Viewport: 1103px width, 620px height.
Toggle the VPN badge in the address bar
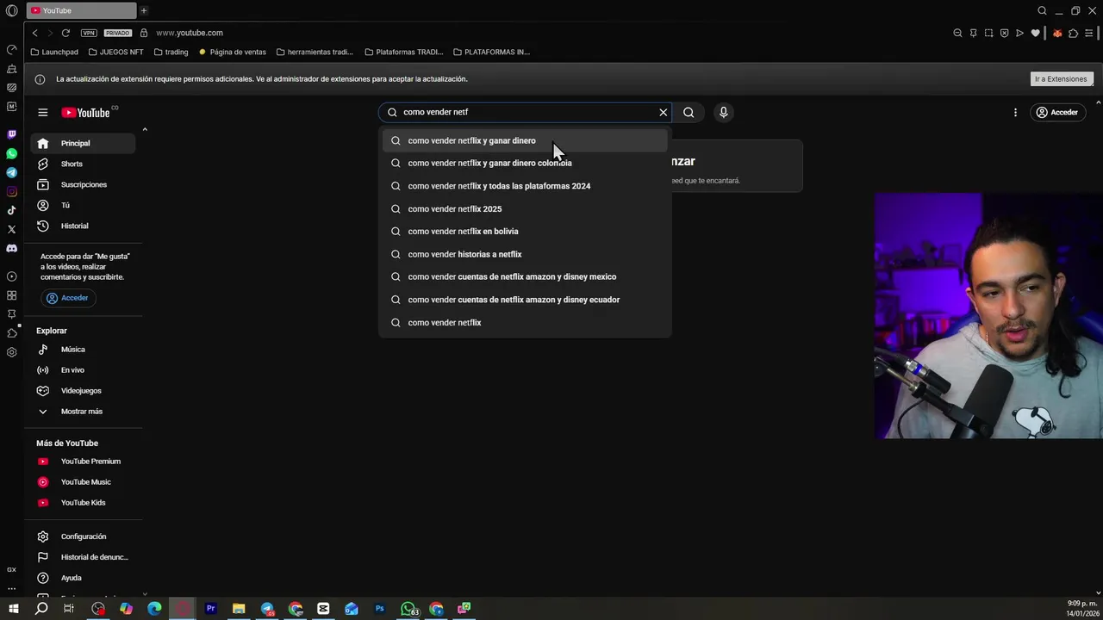[89, 33]
